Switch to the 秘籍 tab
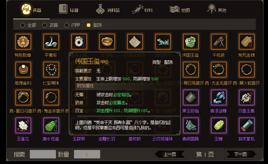The width and height of the screenshot is (268, 164). coord(69,9)
